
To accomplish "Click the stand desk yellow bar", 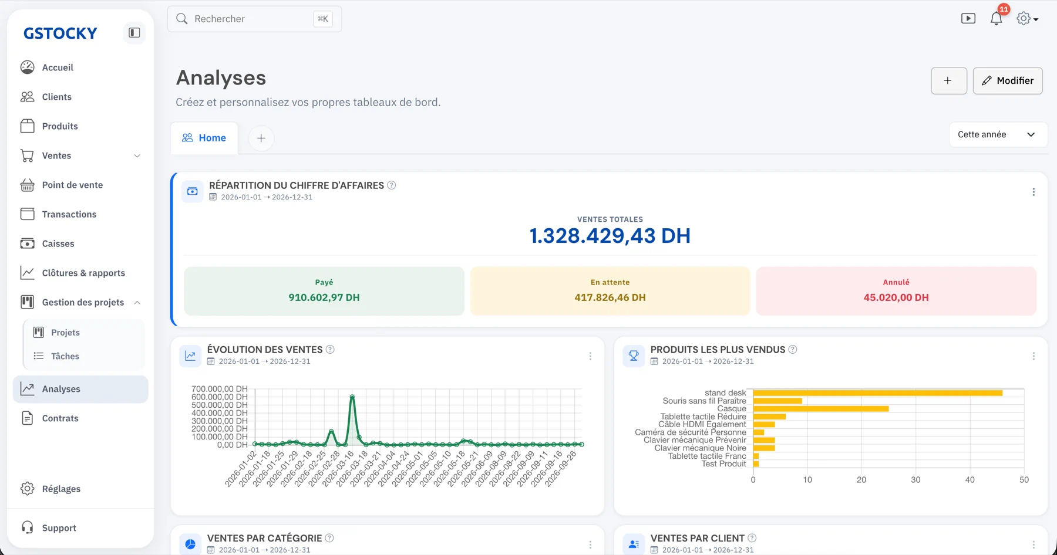I will point(877,393).
